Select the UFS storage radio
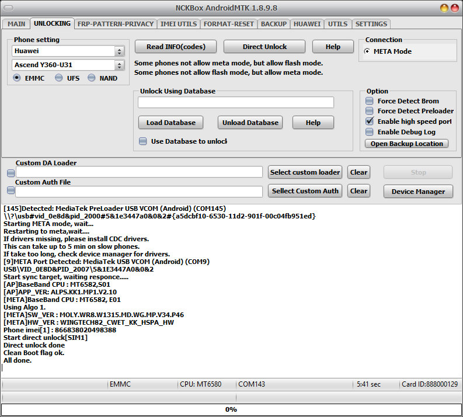This screenshot has width=463, height=417. tap(59, 78)
